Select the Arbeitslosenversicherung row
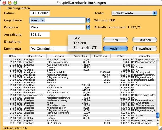Screen dimensions: 162x130 79,98
